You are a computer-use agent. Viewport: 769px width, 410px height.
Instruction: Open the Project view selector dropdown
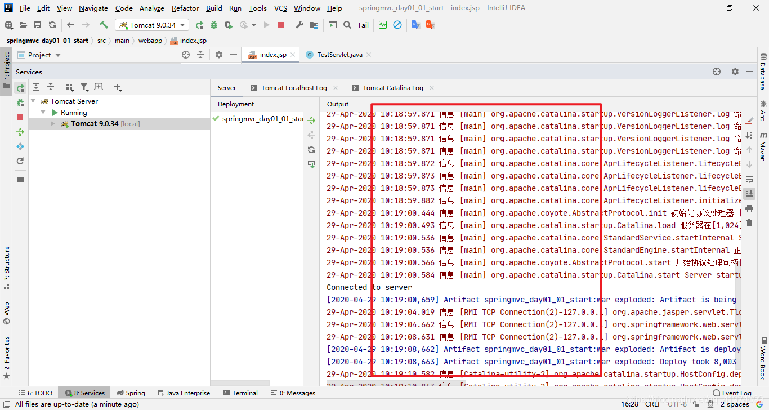[39, 55]
